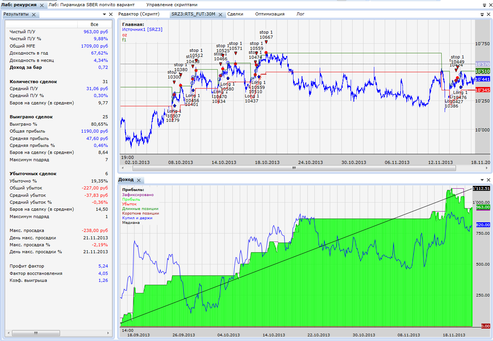Click the green 10'510 price label
The height and width of the screenshot is (341, 493).
tap(483, 72)
